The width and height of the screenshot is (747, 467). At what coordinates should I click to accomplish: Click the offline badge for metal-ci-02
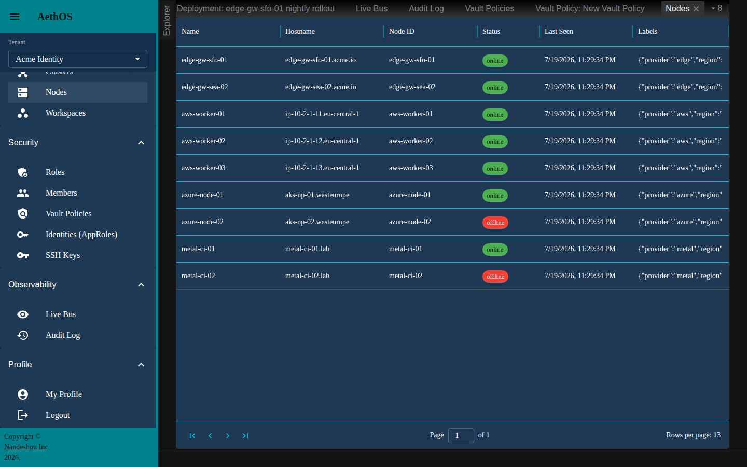point(495,277)
